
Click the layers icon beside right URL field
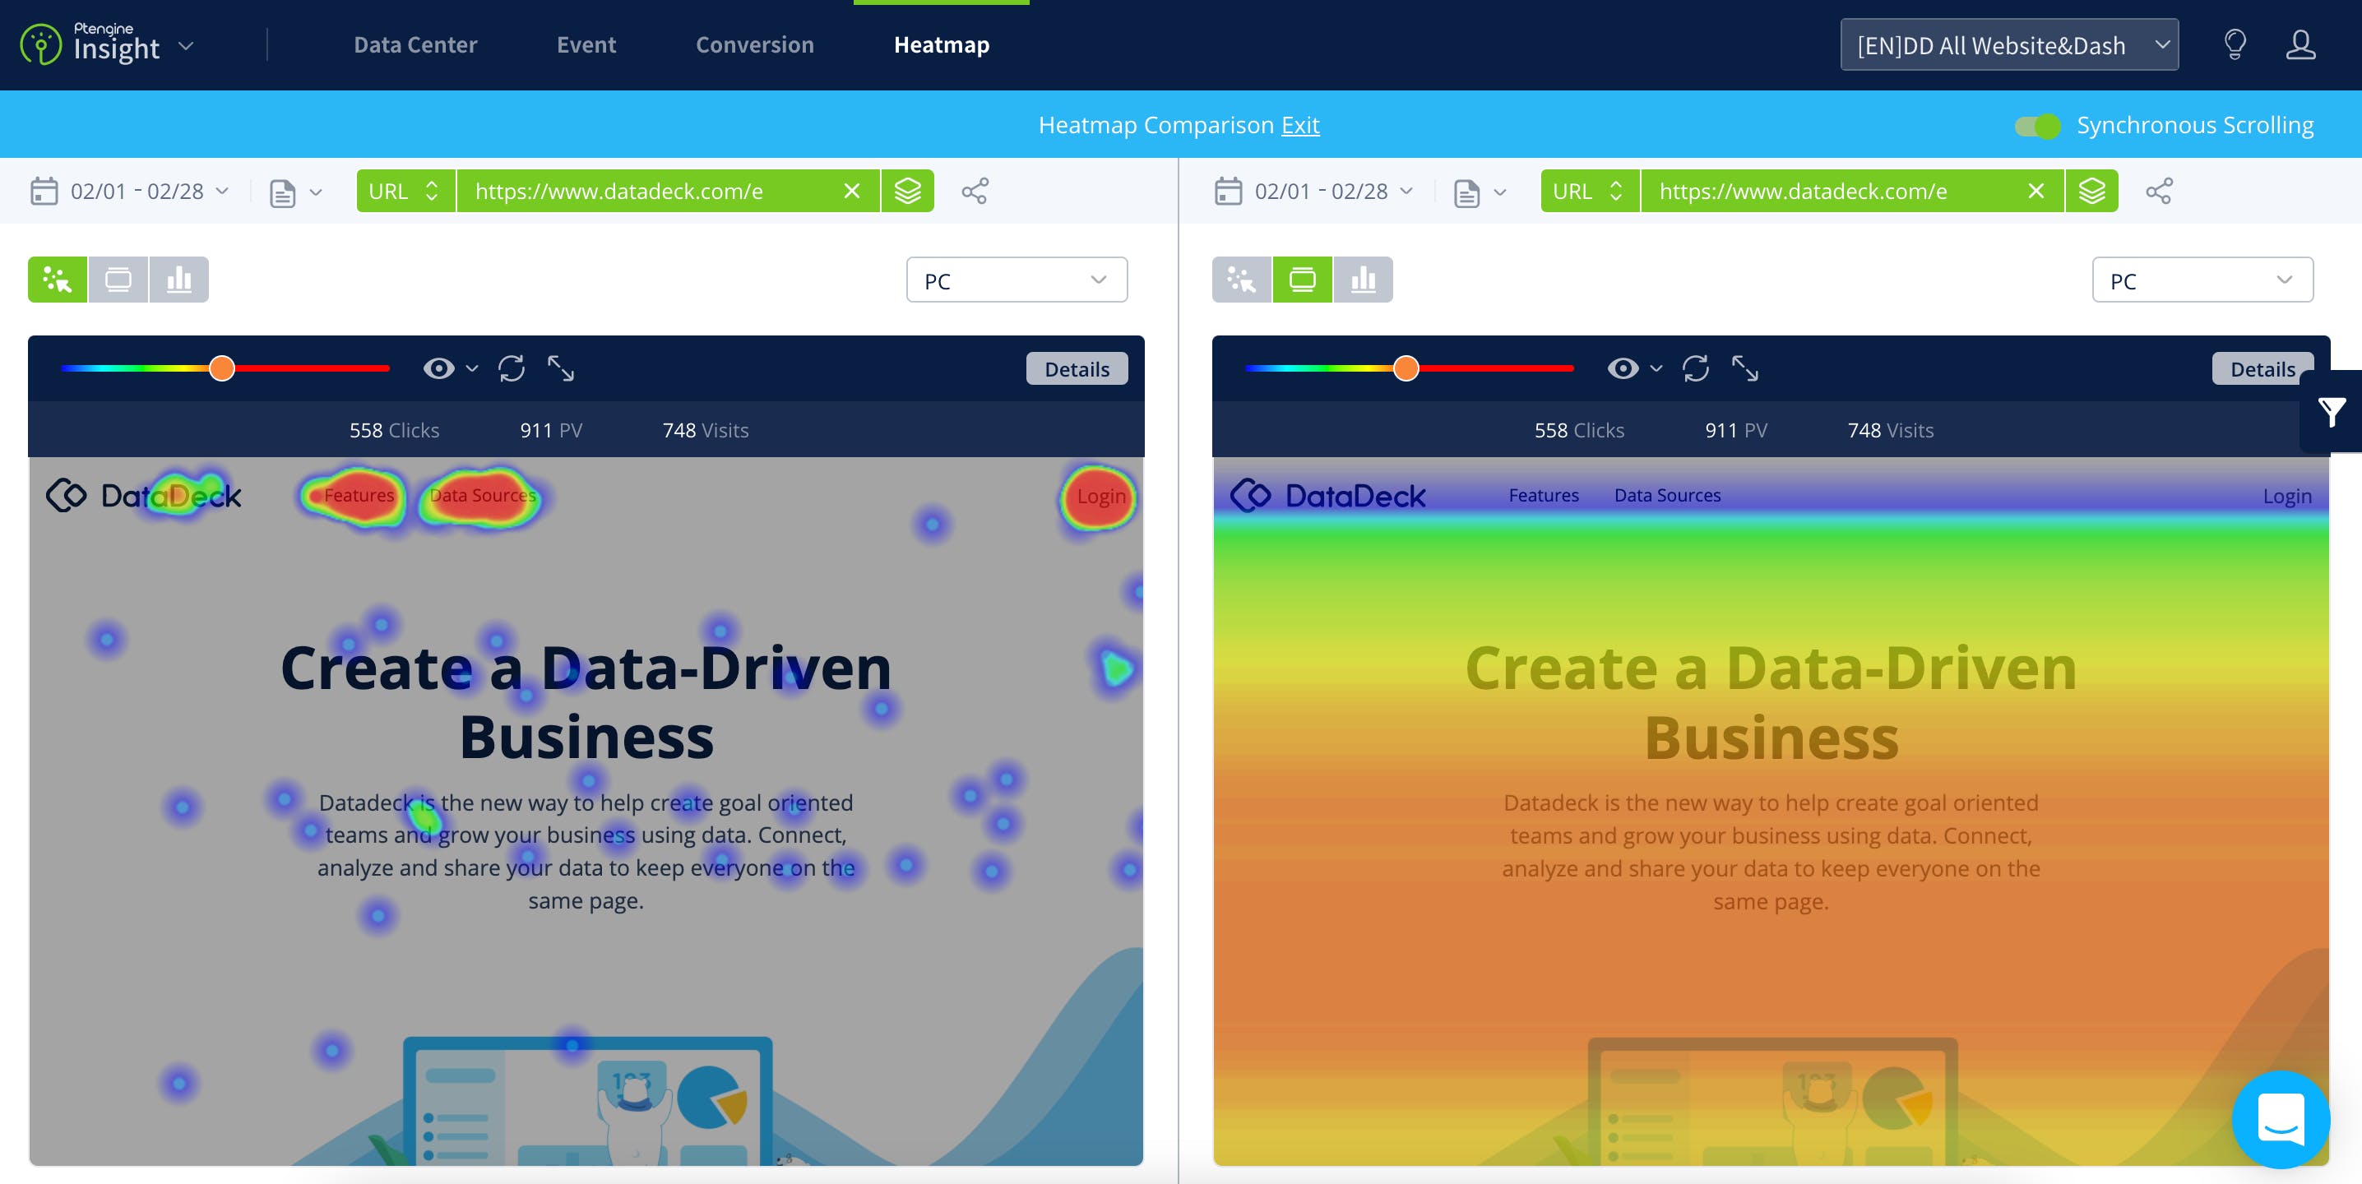pyautogui.click(x=2091, y=191)
